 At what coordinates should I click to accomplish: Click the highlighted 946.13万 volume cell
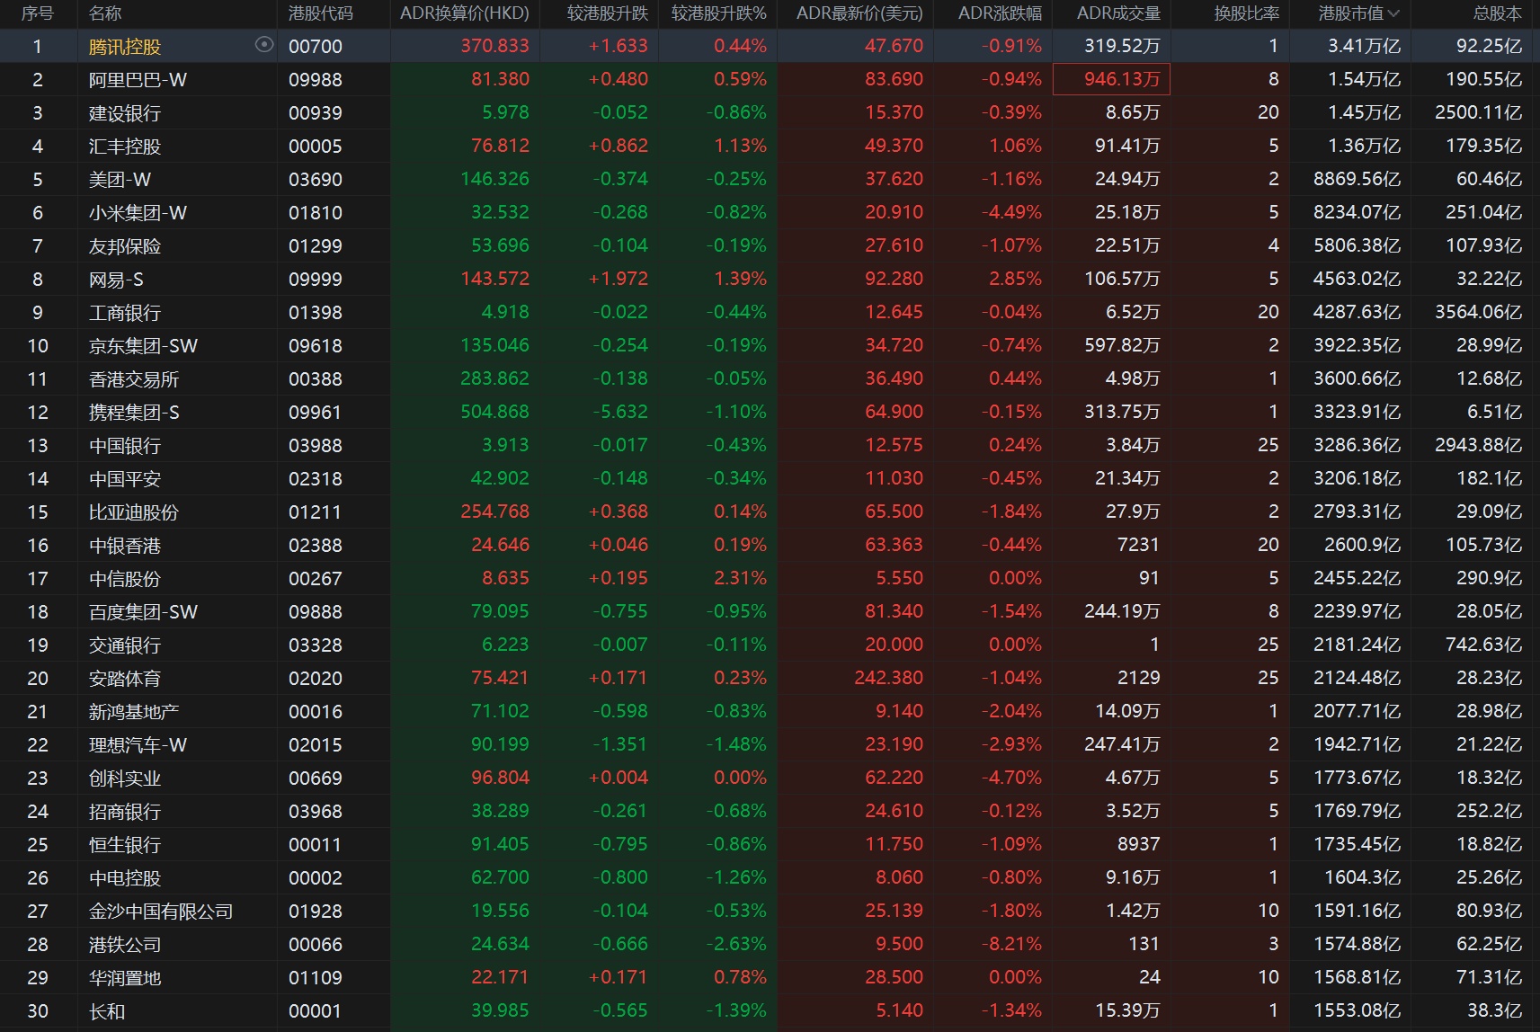[1111, 79]
